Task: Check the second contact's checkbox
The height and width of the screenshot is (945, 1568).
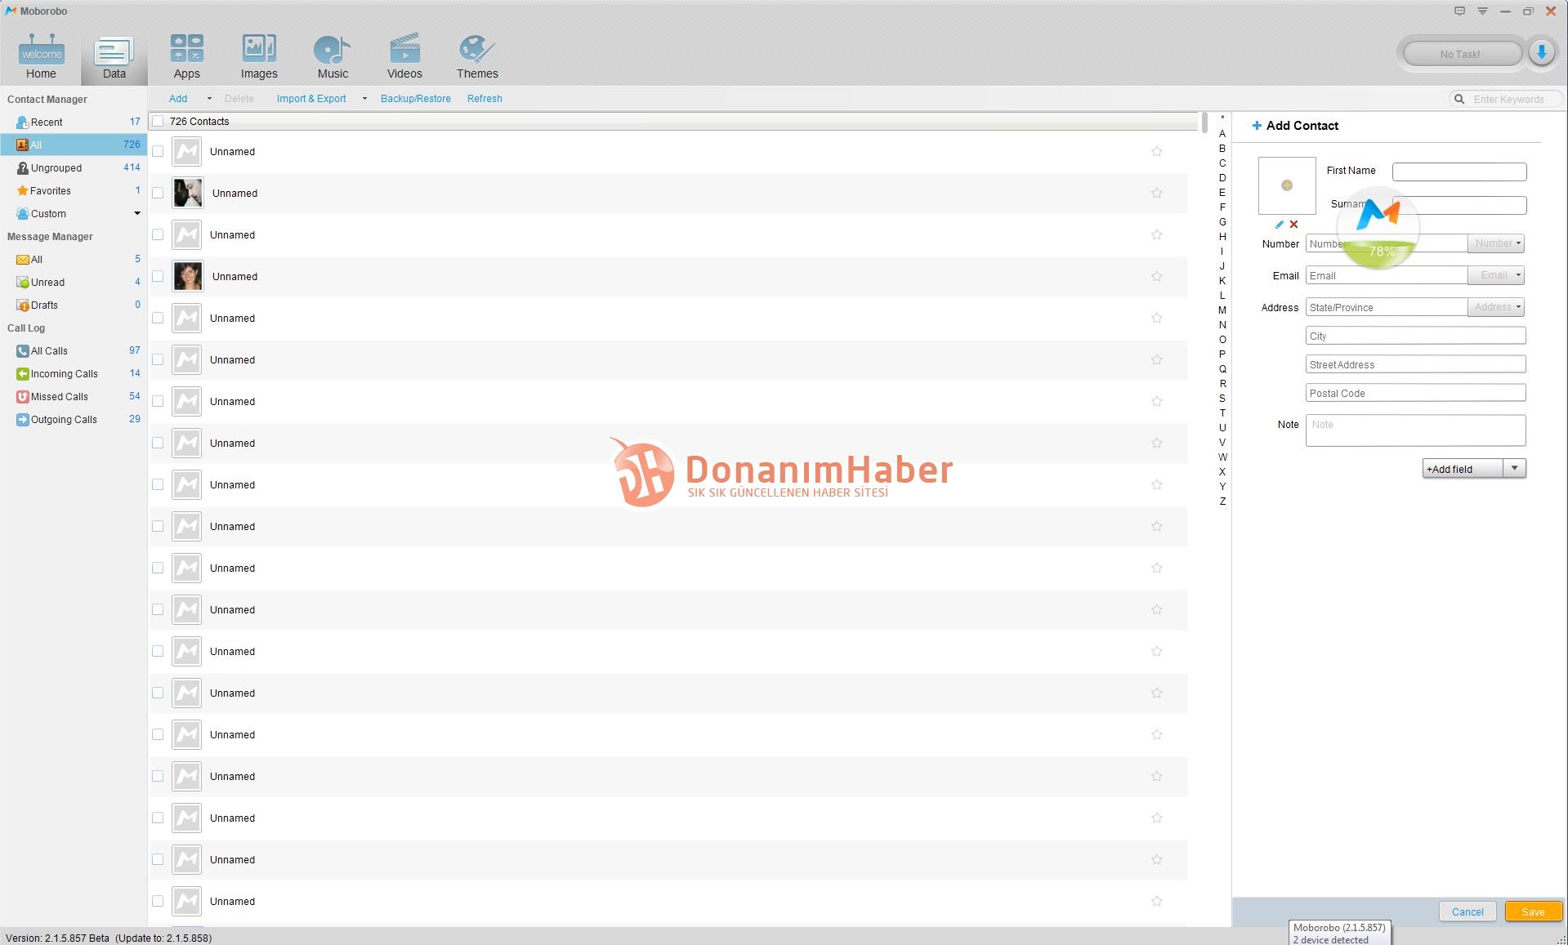Action: (158, 193)
